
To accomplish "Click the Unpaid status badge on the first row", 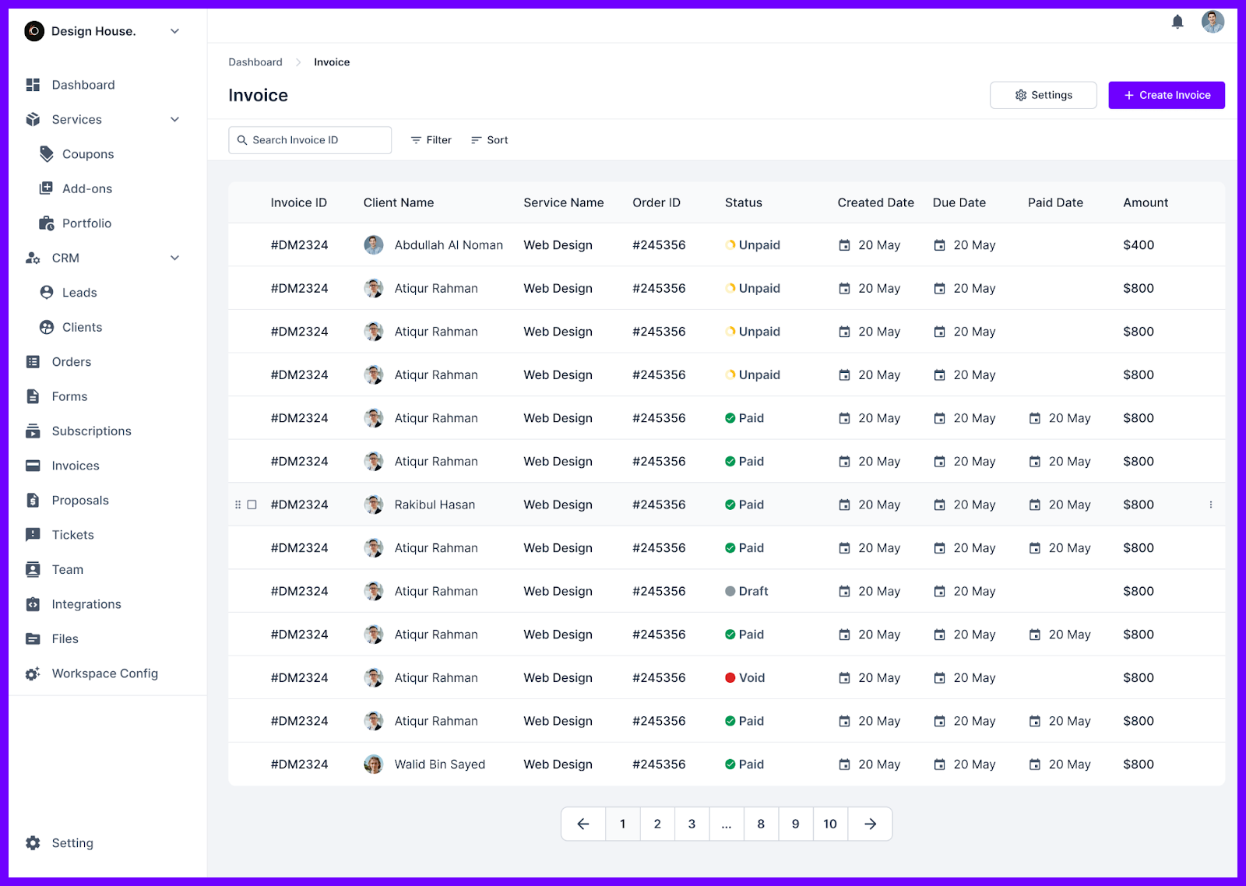I will click(752, 244).
